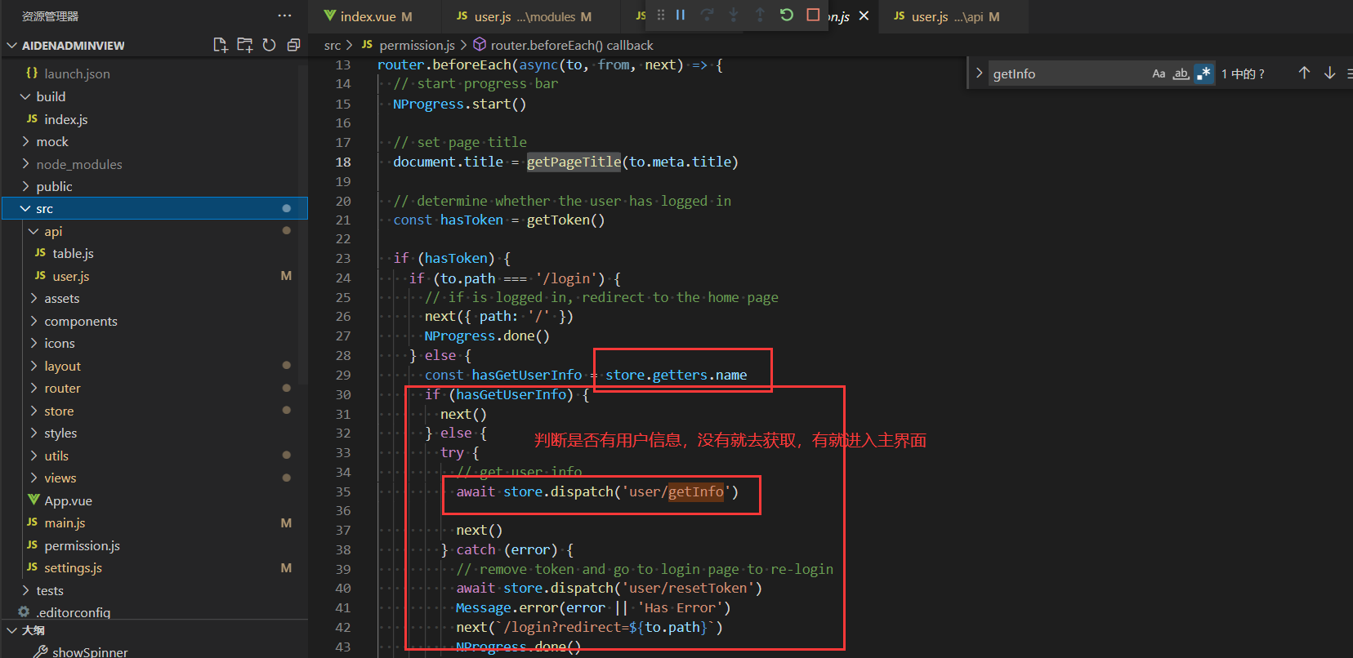The height and width of the screenshot is (658, 1353).
Task: Expand the public folder
Action: 54,187
